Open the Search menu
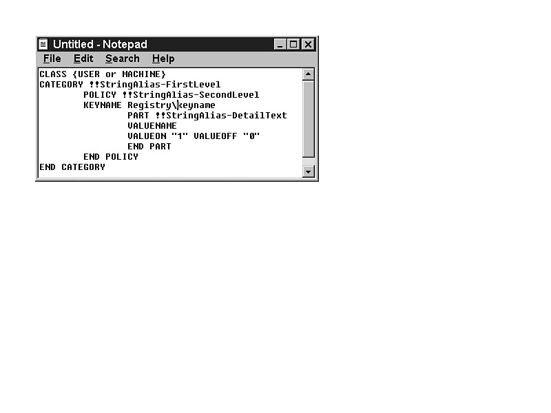The image size is (551, 413). (122, 59)
